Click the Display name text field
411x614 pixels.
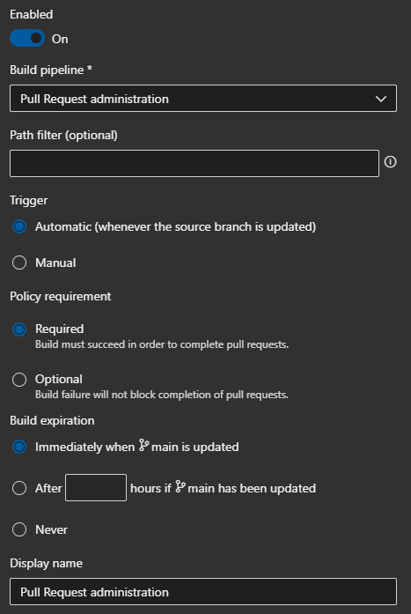(203, 592)
